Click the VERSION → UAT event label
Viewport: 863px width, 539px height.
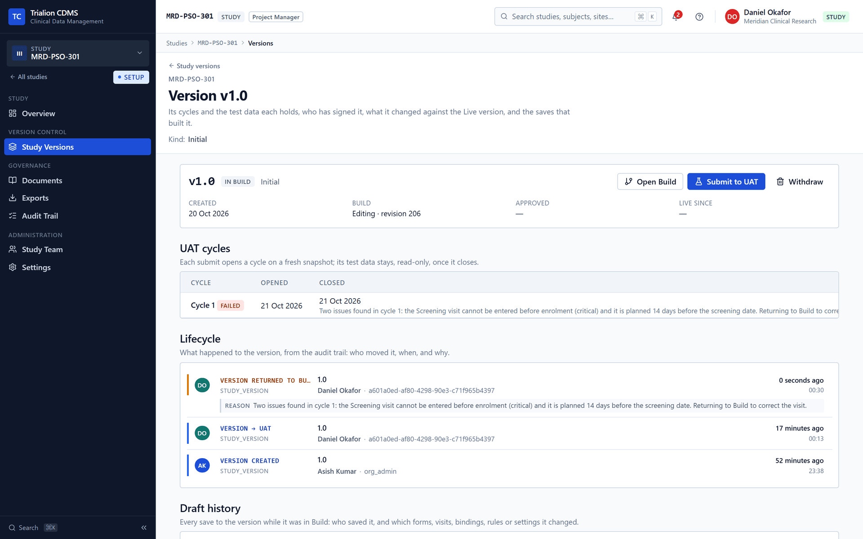(245, 429)
